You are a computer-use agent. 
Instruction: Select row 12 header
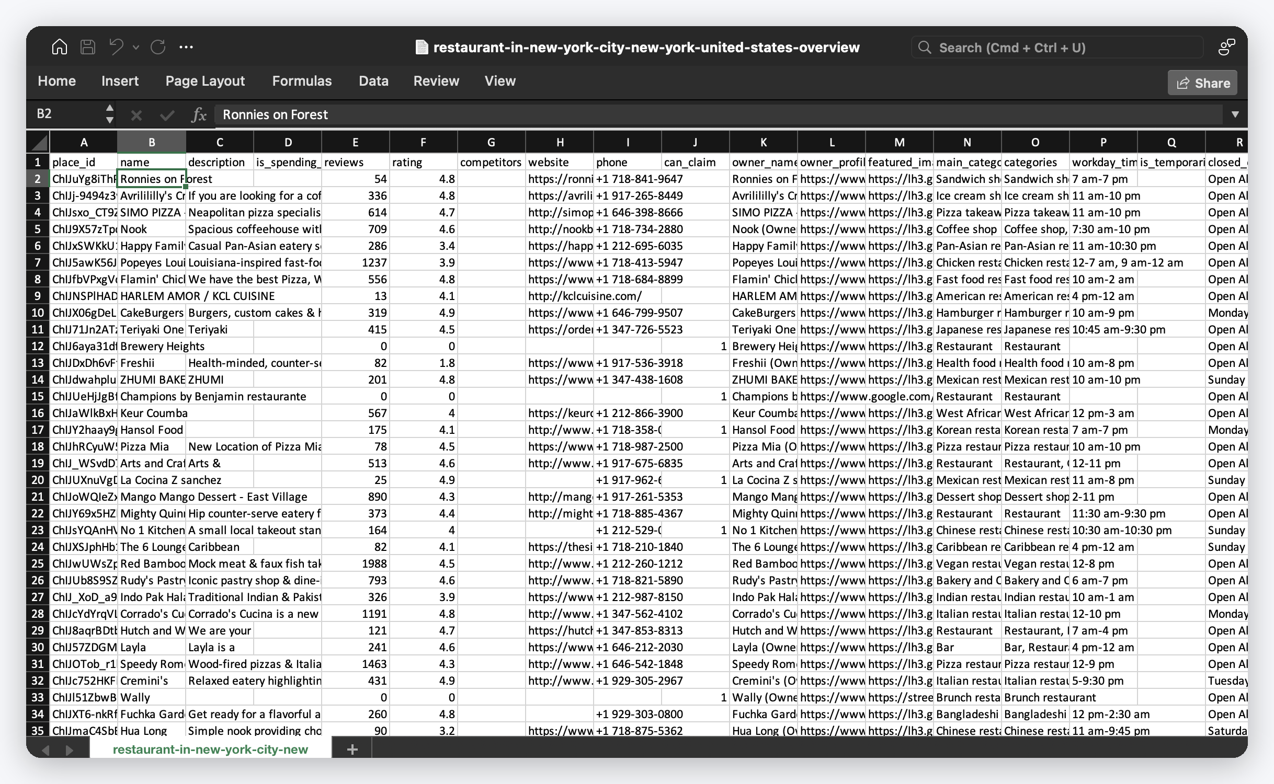click(x=38, y=346)
